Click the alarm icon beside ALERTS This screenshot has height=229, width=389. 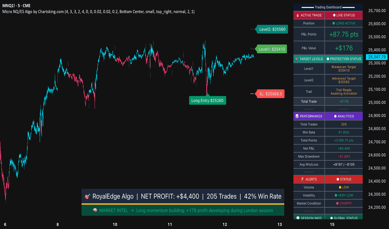point(303,179)
